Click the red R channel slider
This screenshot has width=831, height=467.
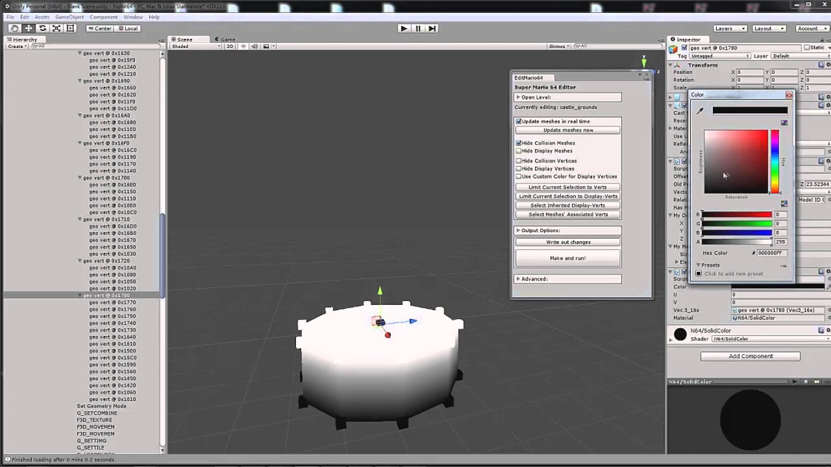(x=737, y=215)
